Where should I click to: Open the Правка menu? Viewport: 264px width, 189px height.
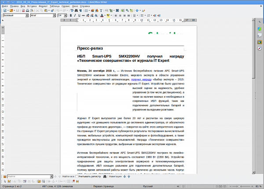click(x=15, y=6)
